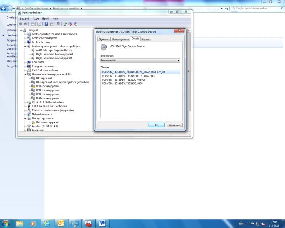Switch to the Bronnen tab
The width and height of the screenshot is (285, 228).
click(146, 39)
